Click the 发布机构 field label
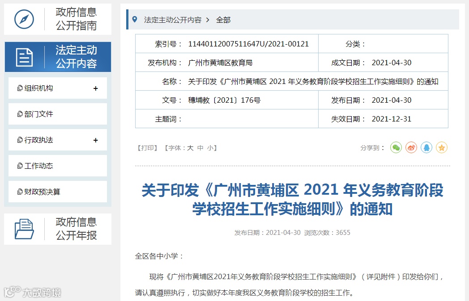 [165, 63]
